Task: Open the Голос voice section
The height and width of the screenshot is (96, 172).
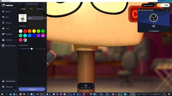Action: [x=6, y=29]
